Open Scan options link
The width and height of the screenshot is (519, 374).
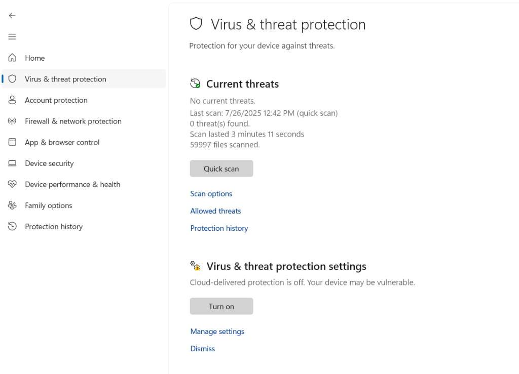click(x=211, y=194)
